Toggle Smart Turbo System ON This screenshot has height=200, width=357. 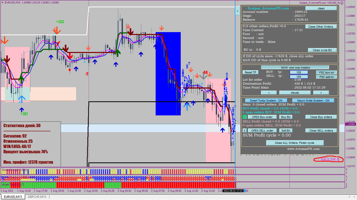pos(266,100)
